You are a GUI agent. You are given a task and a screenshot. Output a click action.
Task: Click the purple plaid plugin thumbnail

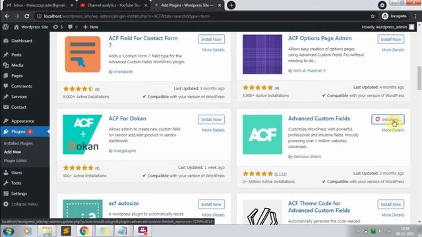pyautogui.click(x=262, y=54)
